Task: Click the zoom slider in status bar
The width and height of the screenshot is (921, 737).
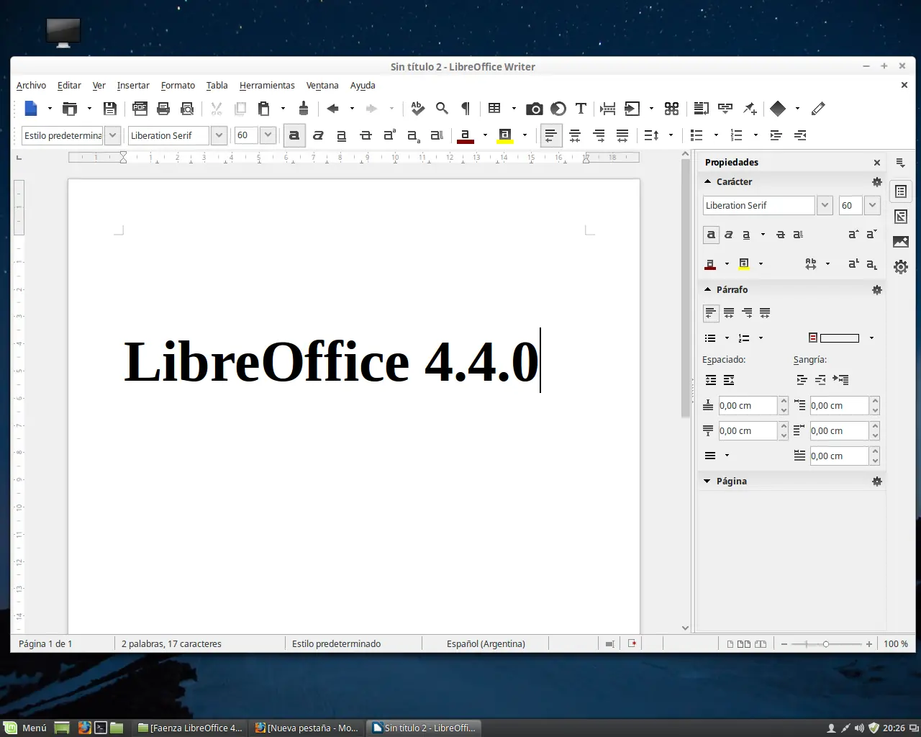Action: tap(825, 644)
